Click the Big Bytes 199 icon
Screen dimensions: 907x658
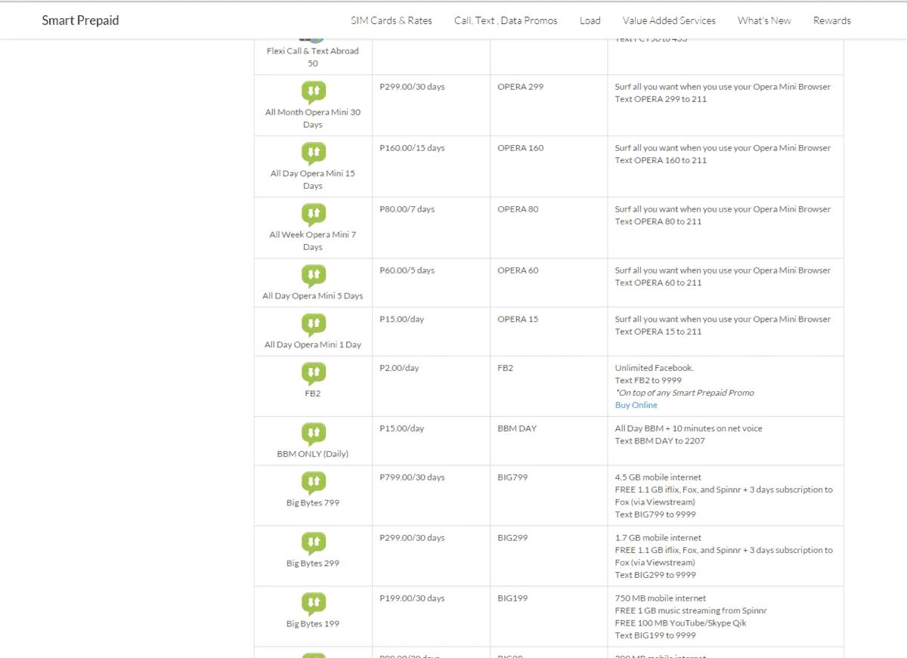[314, 604]
